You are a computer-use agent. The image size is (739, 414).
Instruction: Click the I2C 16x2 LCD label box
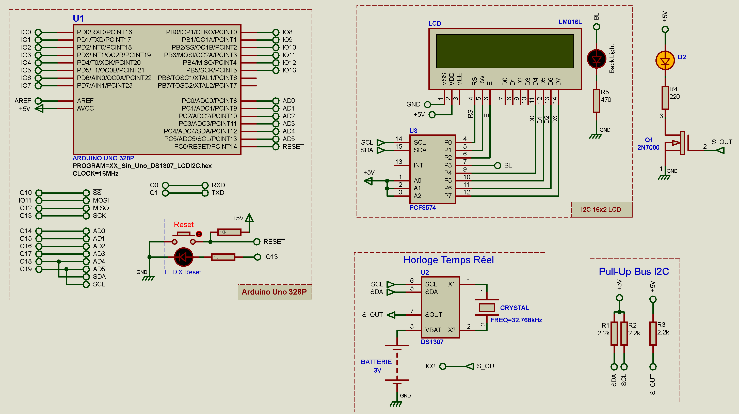tap(601, 210)
